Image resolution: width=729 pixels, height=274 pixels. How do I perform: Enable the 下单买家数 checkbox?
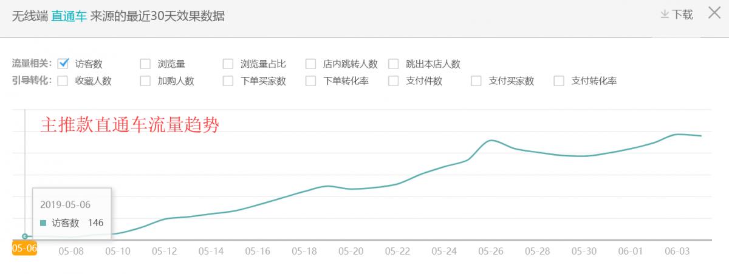coord(228,81)
